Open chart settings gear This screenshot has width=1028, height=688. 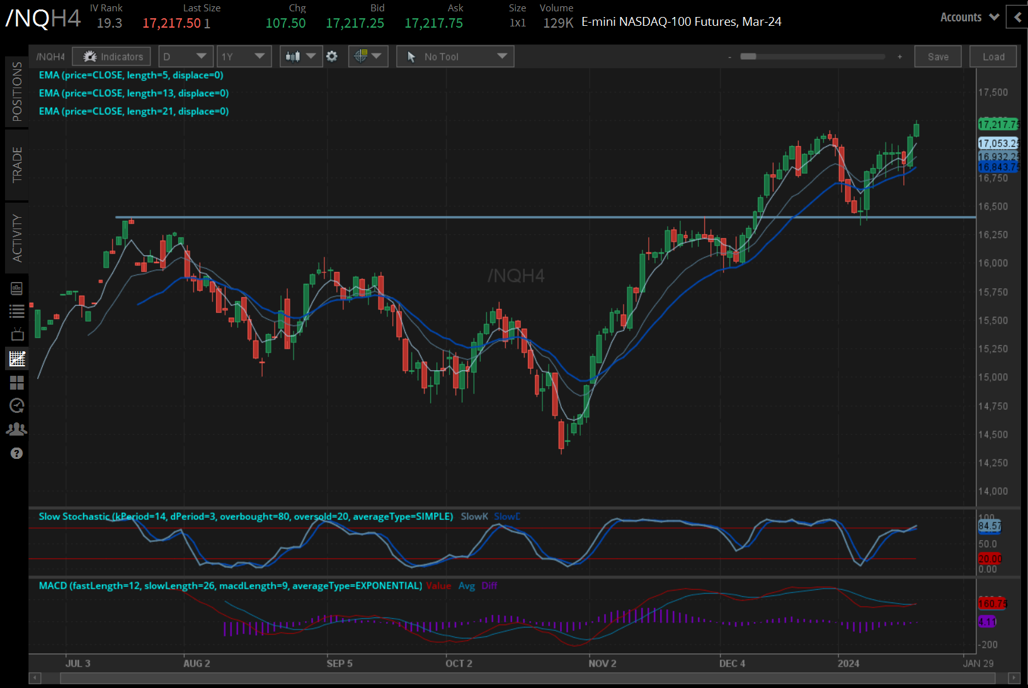tap(332, 57)
